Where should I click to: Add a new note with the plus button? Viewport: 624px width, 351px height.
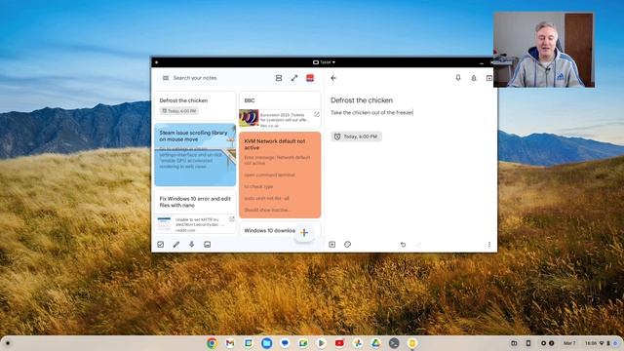click(304, 232)
